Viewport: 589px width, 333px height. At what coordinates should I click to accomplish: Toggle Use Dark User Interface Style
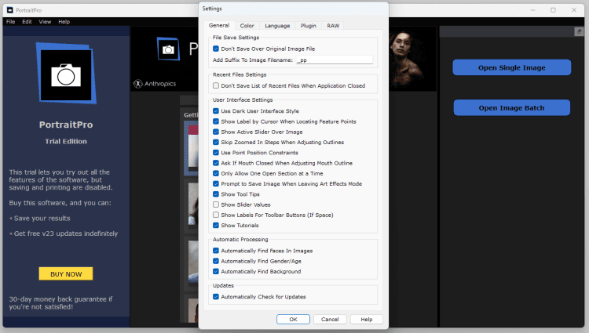216,111
